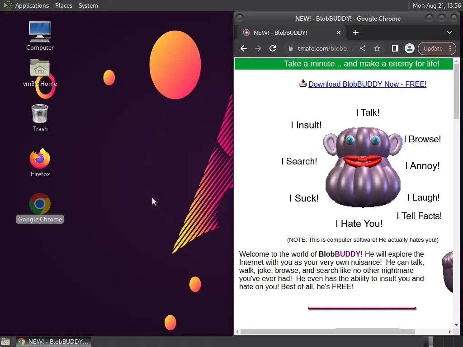Image resolution: width=463 pixels, height=347 pixels.
Task: Click the Update button in Chrome
Action: (x=433, y=48)
